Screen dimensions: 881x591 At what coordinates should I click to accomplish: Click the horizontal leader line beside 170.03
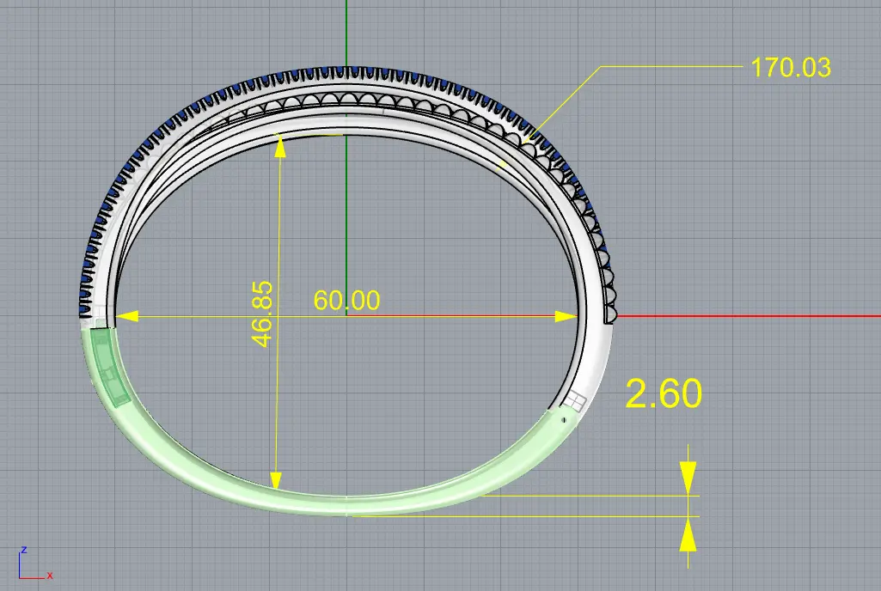click(x=670, y=66)
